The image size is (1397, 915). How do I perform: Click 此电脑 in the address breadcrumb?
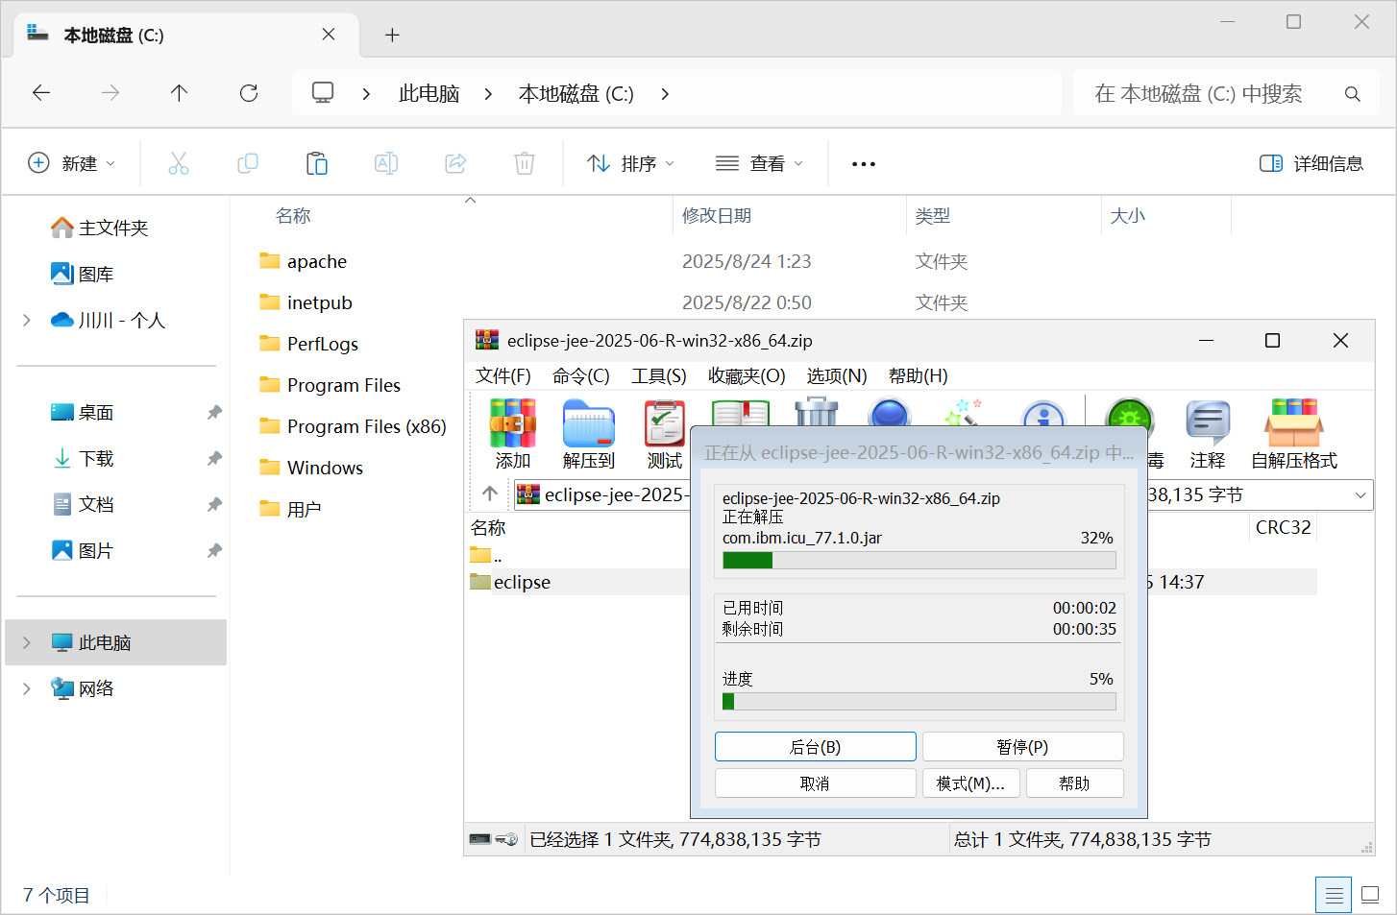click(x=429, y=94)
